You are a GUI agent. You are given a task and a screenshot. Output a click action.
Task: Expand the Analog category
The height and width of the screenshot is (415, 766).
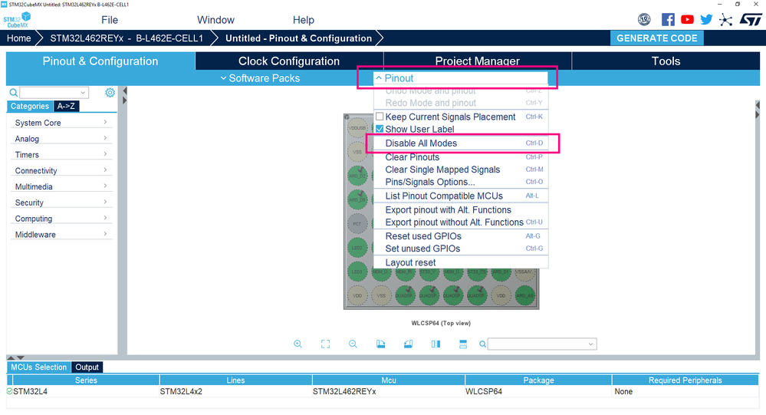tap(61, 139)
